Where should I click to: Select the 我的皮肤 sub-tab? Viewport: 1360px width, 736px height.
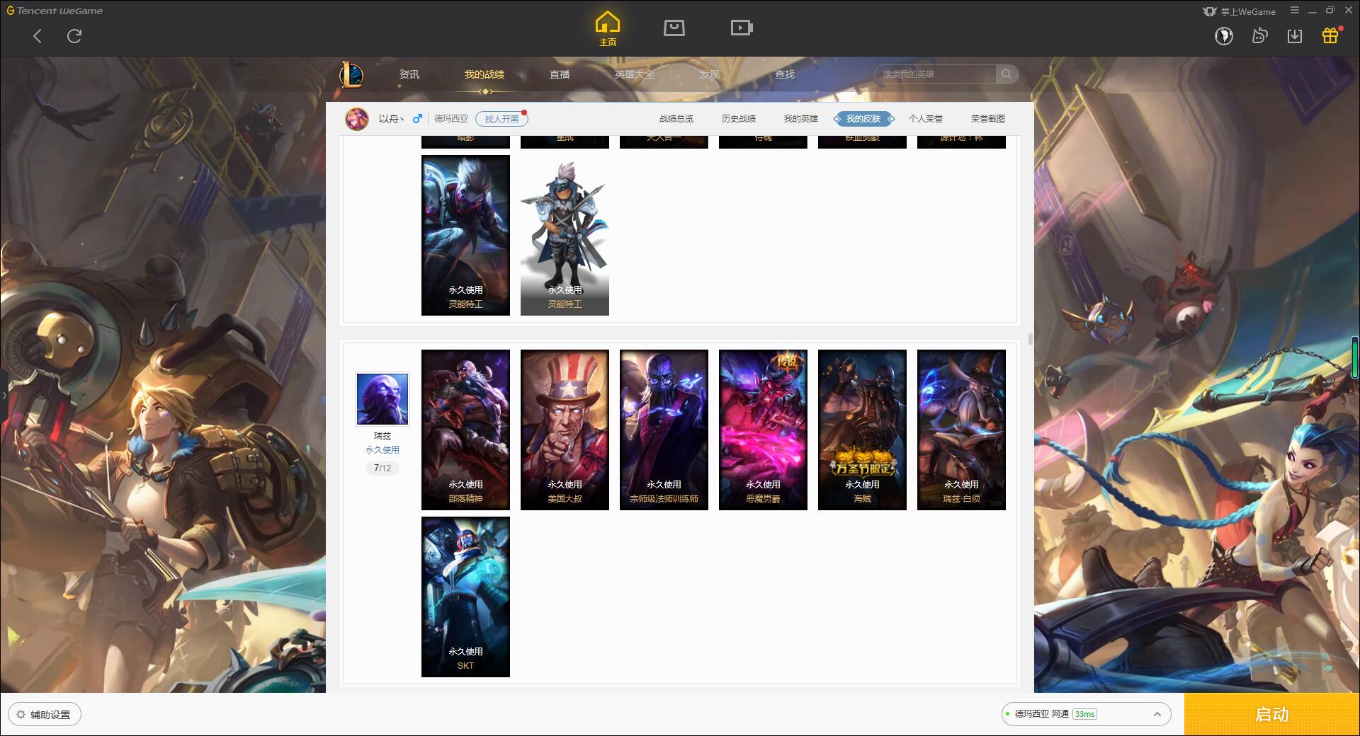coord(863,119)
